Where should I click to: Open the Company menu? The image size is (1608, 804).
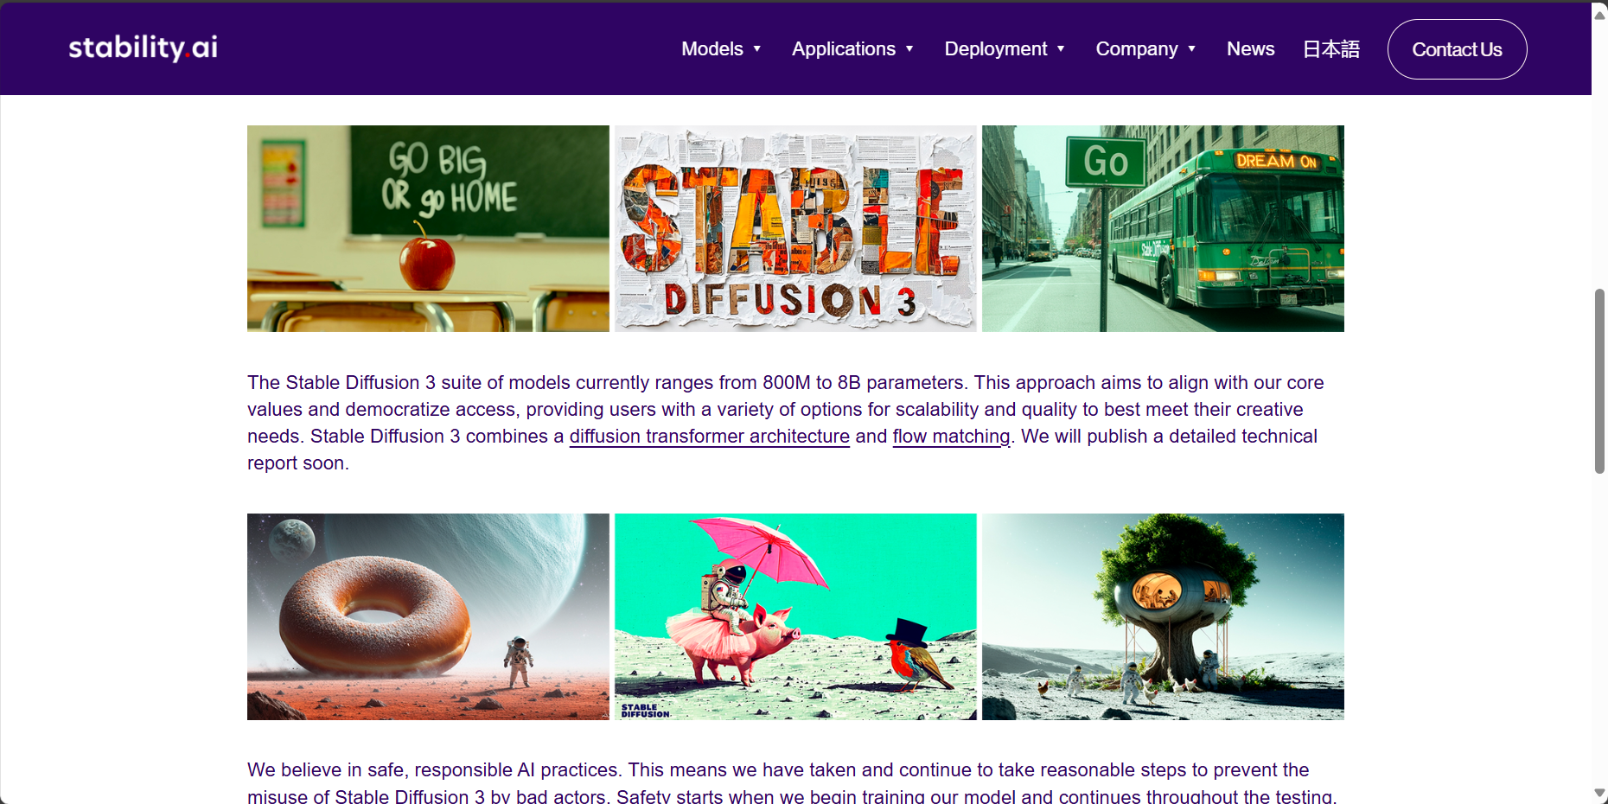[x=1136, y=49]
